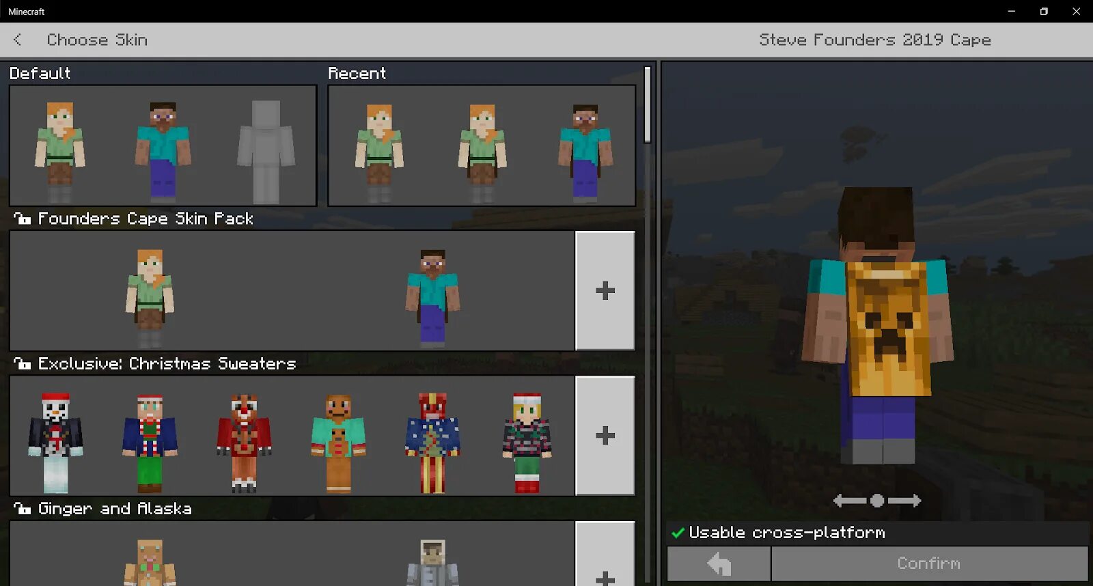This screenshot has height=586, width=1093.
Task: Go back using the top-left arrow
Action: (18, 40)
